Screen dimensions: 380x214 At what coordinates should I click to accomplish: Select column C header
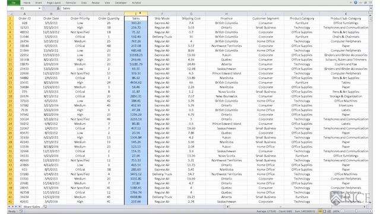[x=80, y=14]
